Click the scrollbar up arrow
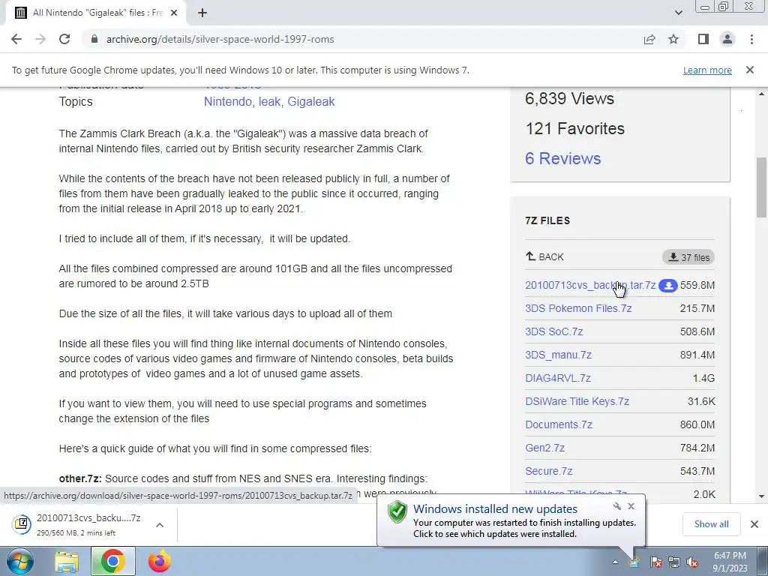Screen dimensions: 768x576 tap(761, 94)
